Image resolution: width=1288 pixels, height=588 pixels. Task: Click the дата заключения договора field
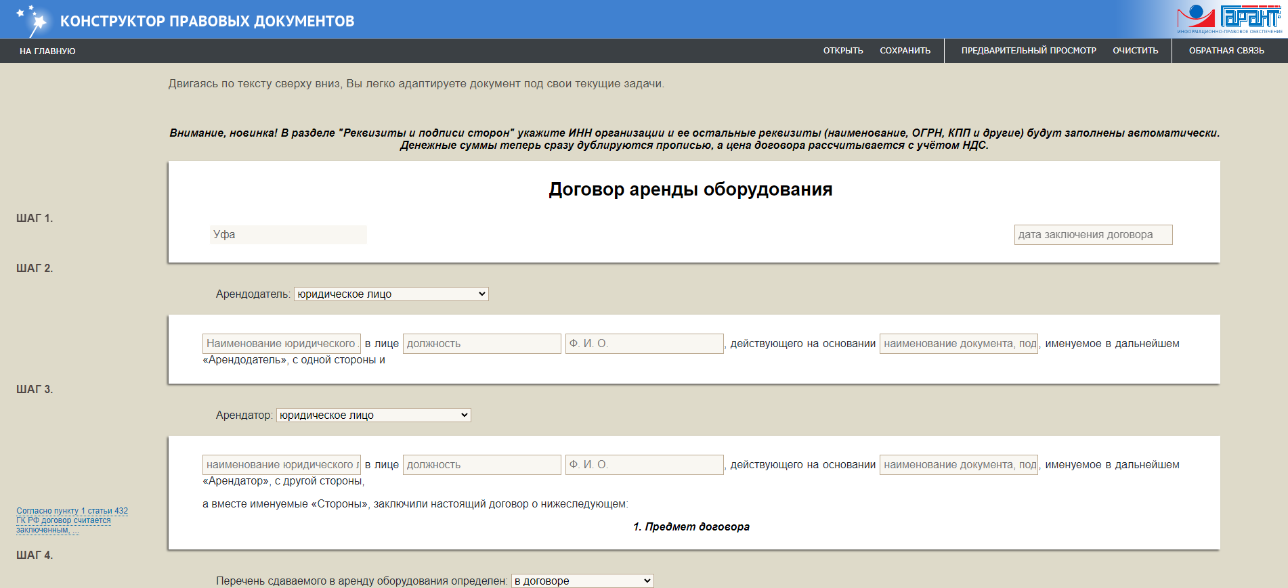click(1093, 235)
